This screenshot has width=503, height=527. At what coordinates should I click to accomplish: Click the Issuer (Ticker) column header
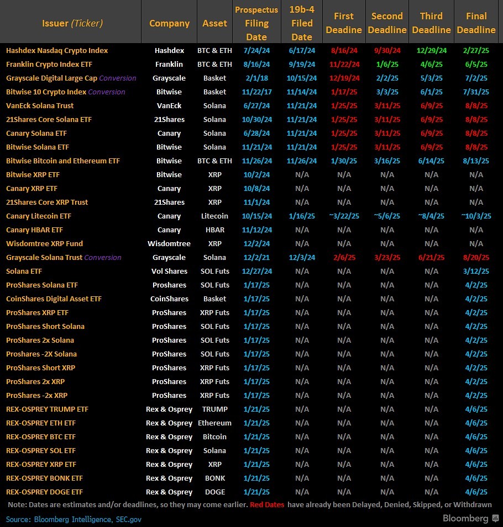(72, 23)
